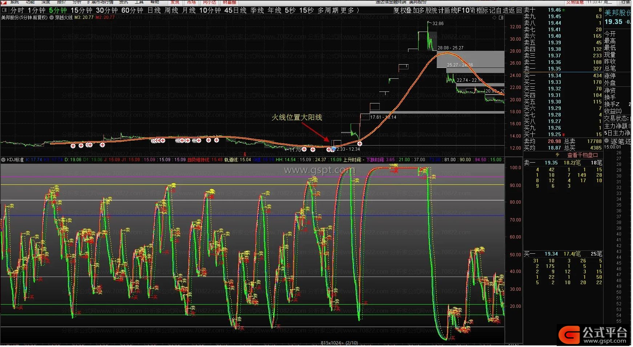Click 总卖 value 17788
The height and width of the screenshot is (347, 633).
[594, 141]
